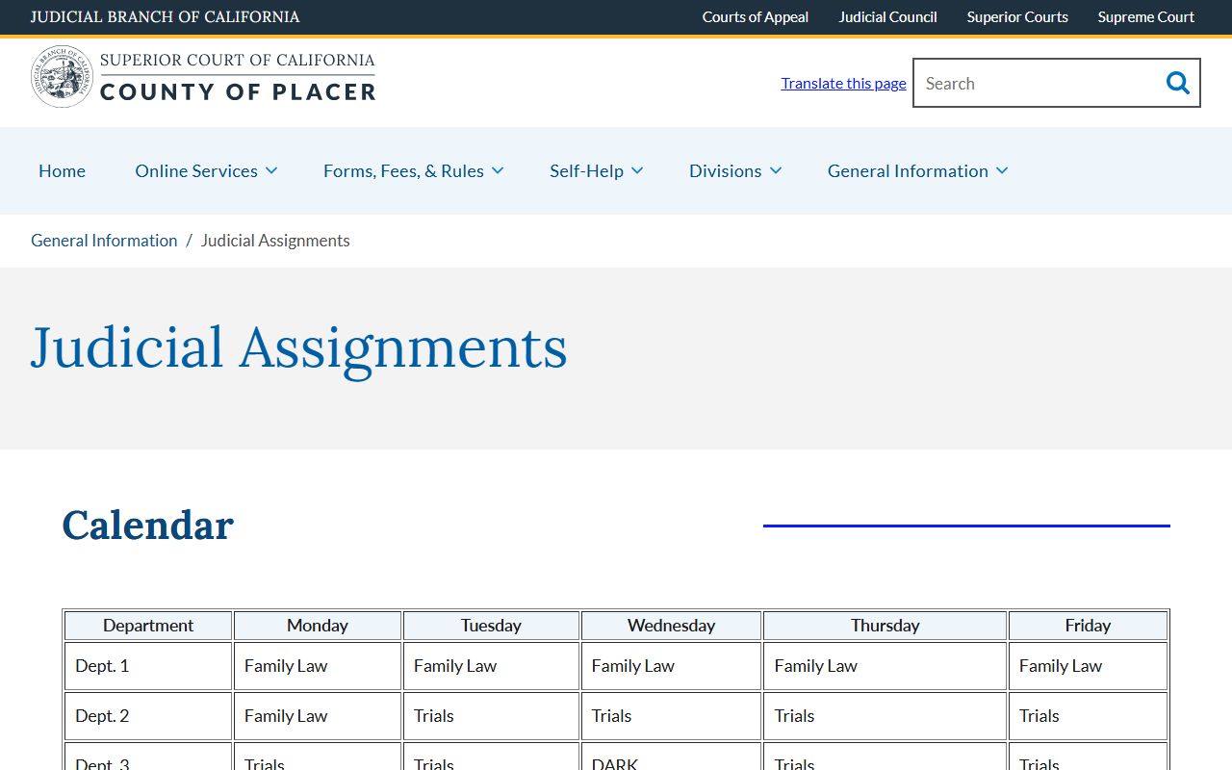
Task: Expand the Forms, Fees, & Rules chevron
Action: 498,170
